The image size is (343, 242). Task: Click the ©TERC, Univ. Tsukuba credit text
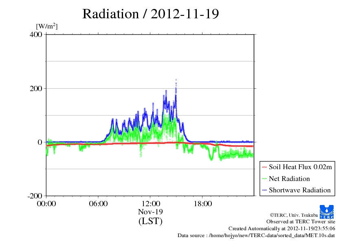(x=294, y=215)
